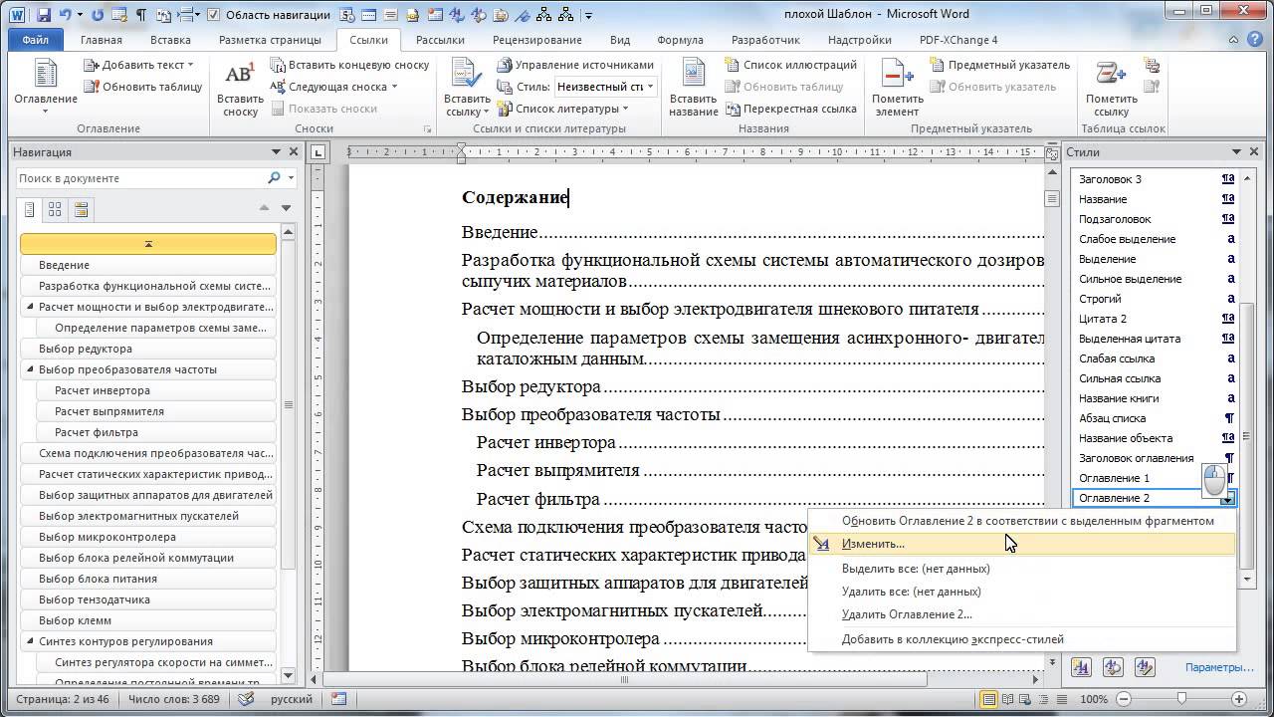Select Заголовок 3 style in Стили pane
1274x717 pixels.
[x=1156, y=179]
